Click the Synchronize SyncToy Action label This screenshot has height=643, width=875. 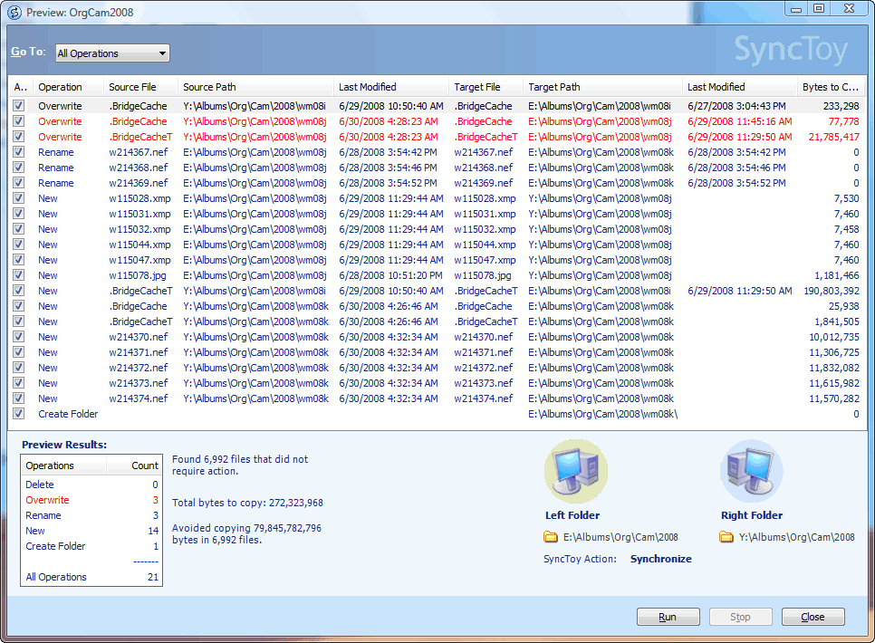click(660, 559)
